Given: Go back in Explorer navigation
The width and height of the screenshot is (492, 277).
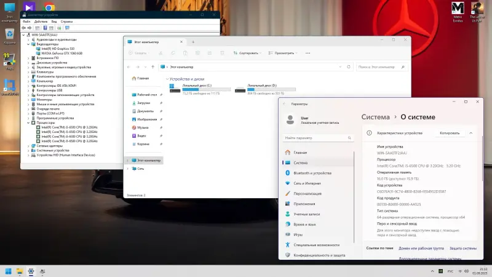Looking at the screenshot, I should tap(129, 67).
